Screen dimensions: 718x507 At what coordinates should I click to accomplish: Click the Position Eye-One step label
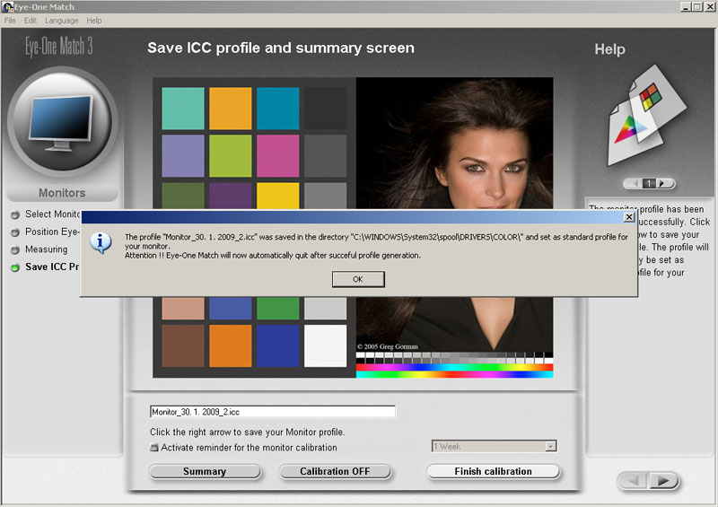(52, 232)
